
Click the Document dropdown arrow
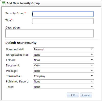coord(92,65)
